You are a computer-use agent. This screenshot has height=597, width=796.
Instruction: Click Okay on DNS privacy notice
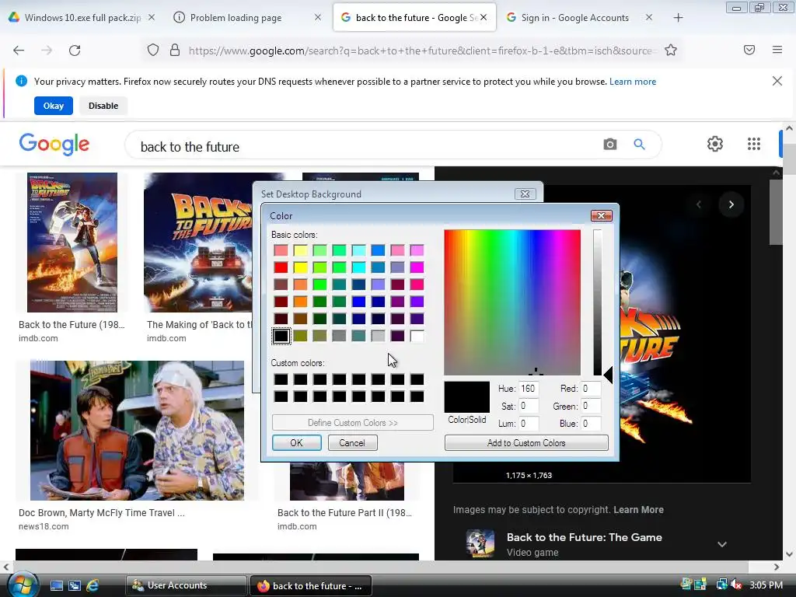tap(54, 106)
